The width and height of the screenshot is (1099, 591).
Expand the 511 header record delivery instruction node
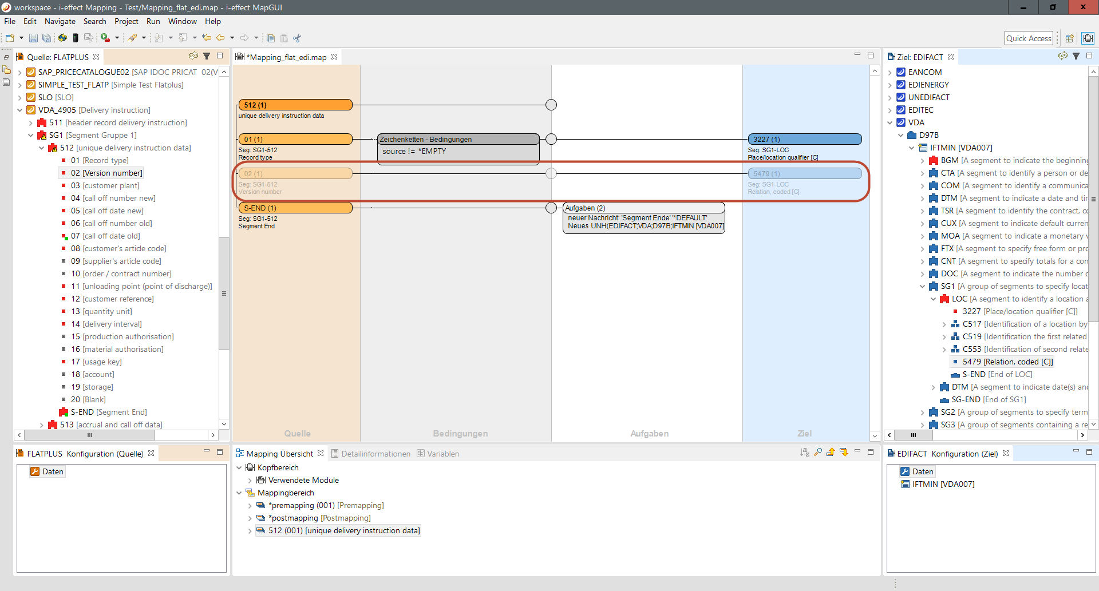click(31, 122)
